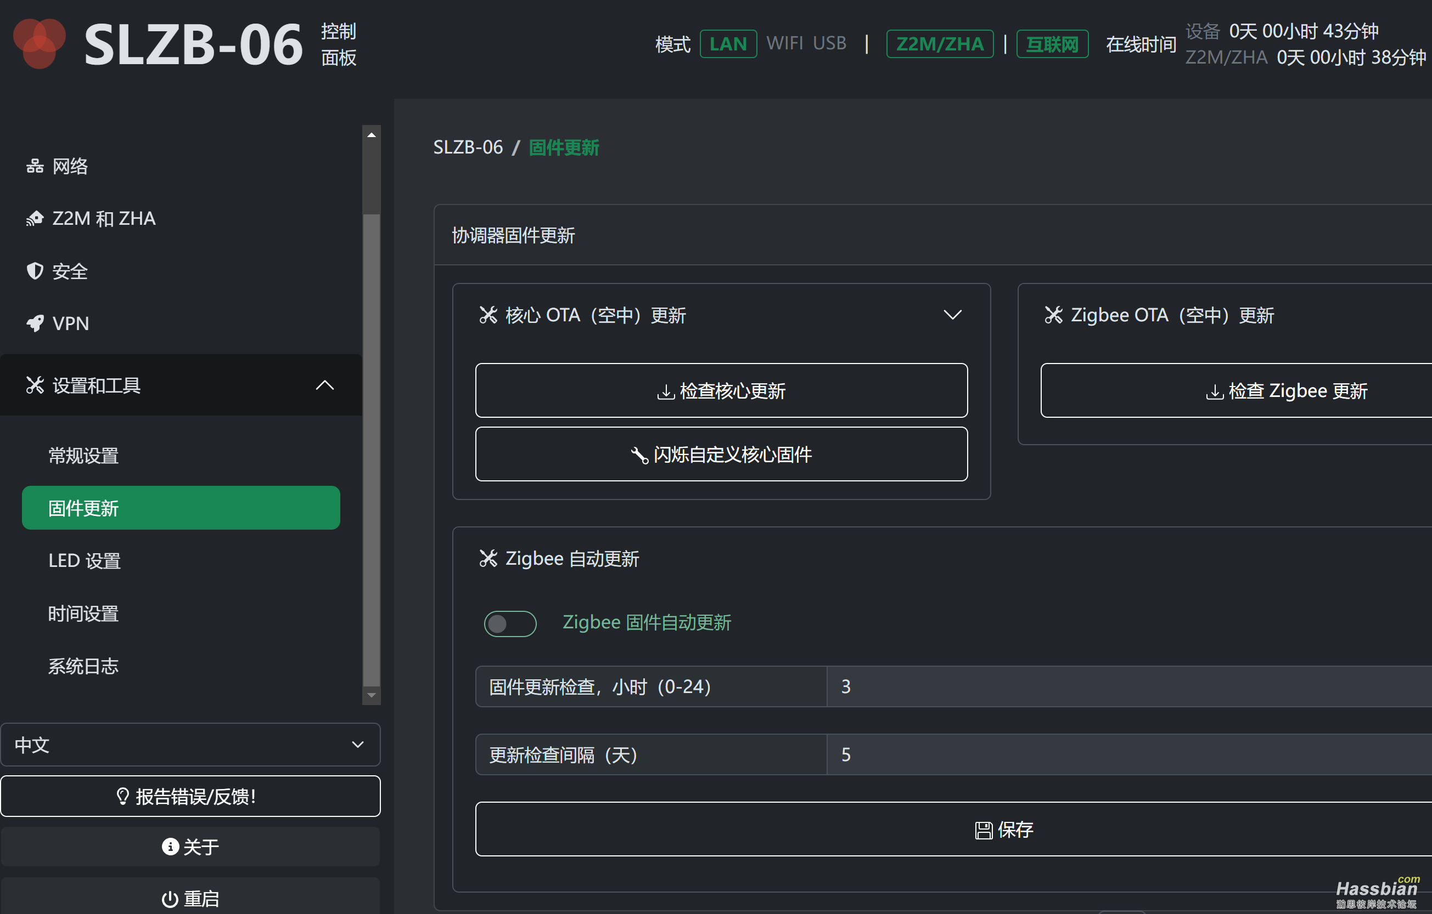Click the 报告错误/反馈! button

[x=190, y=797]
